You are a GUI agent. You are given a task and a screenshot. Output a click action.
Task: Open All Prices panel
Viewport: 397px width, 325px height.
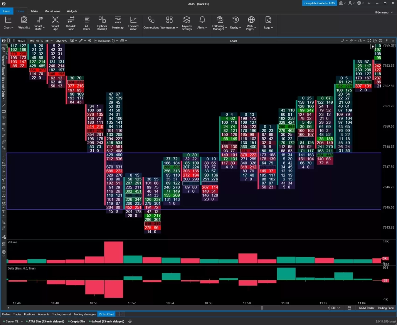[86, 23]
